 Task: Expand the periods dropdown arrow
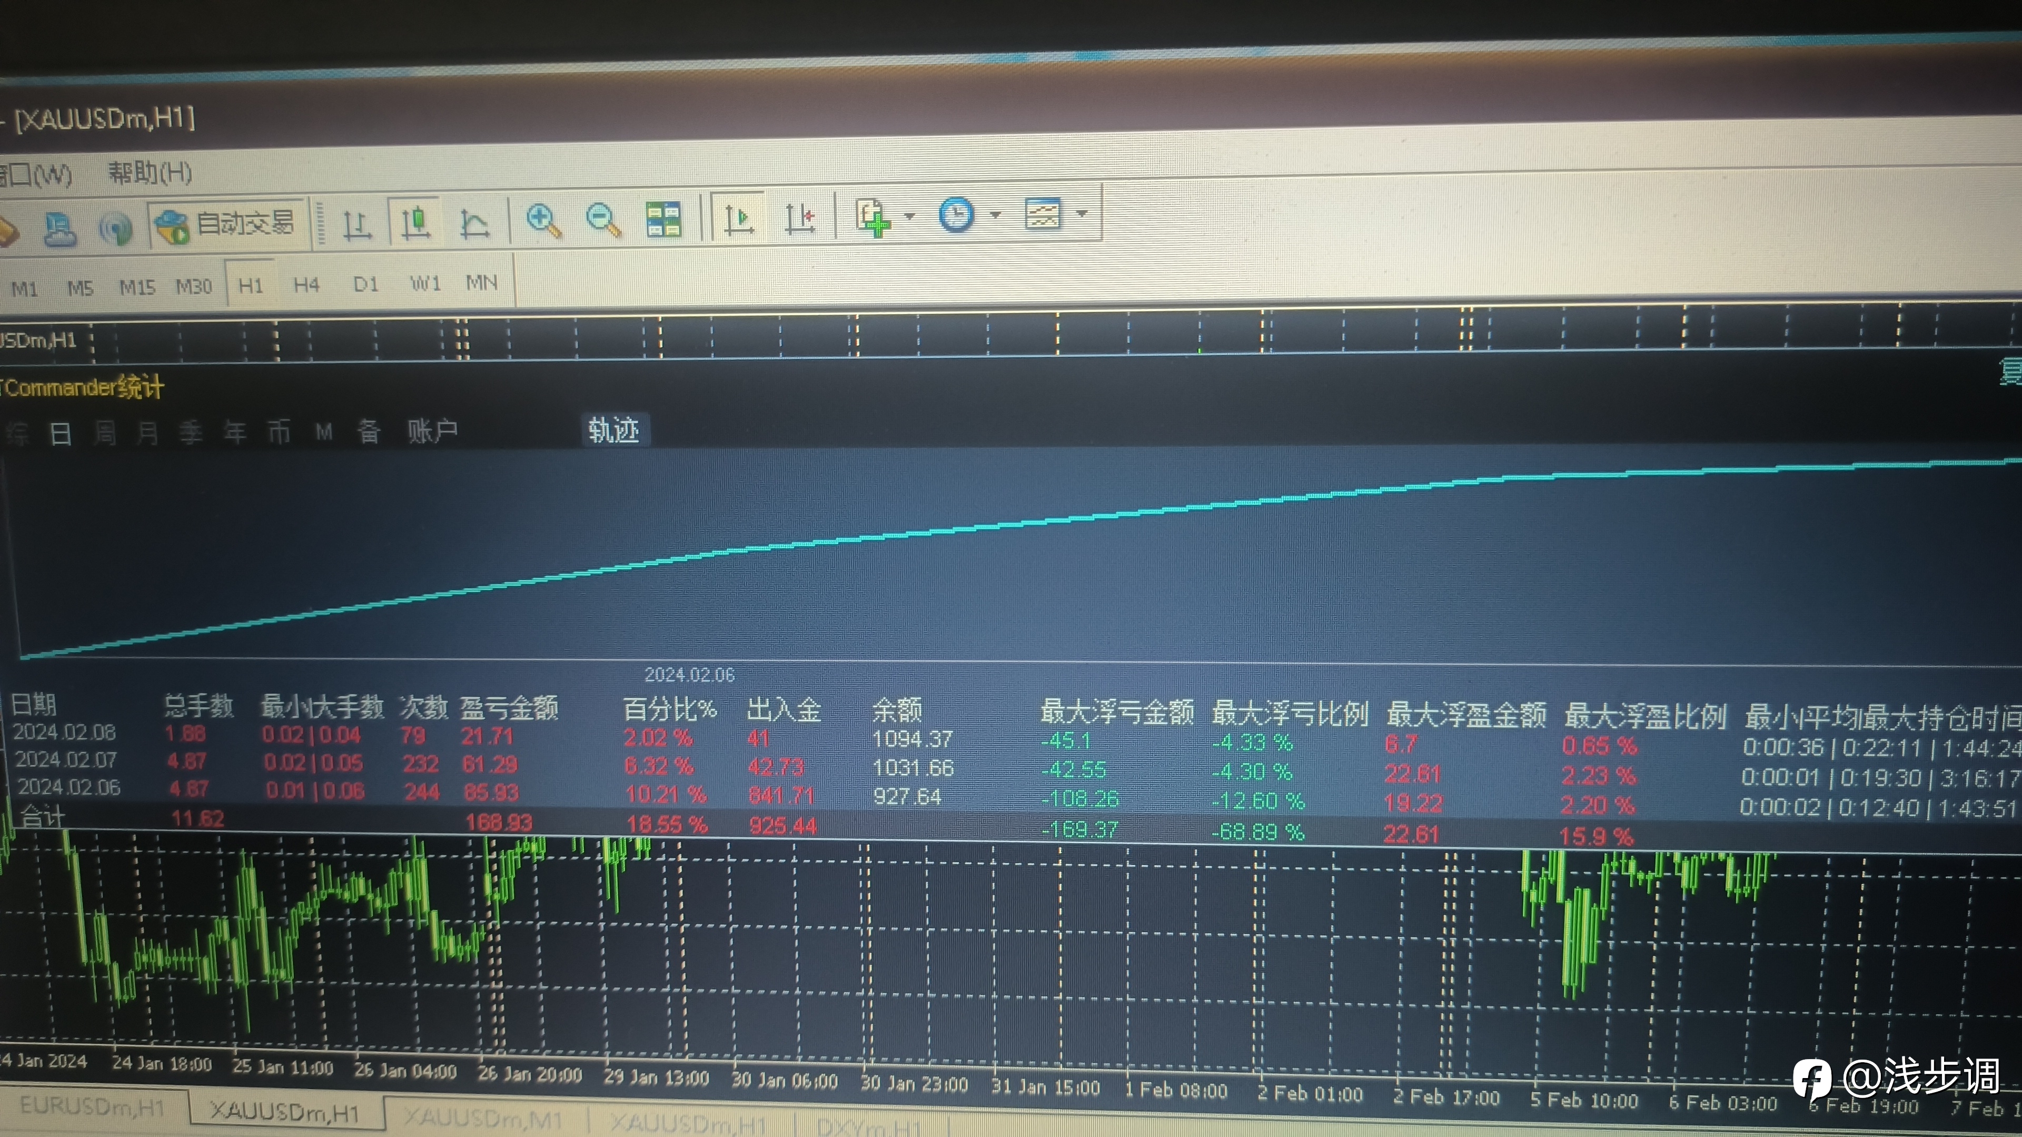[995, 214]
